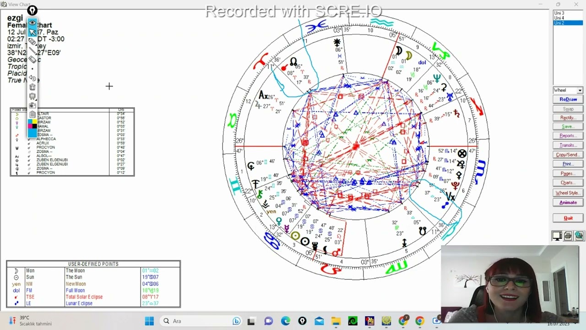Screen dimensions: 586x330
Task: Click the Swap button
Action: (x=568, y=109)
